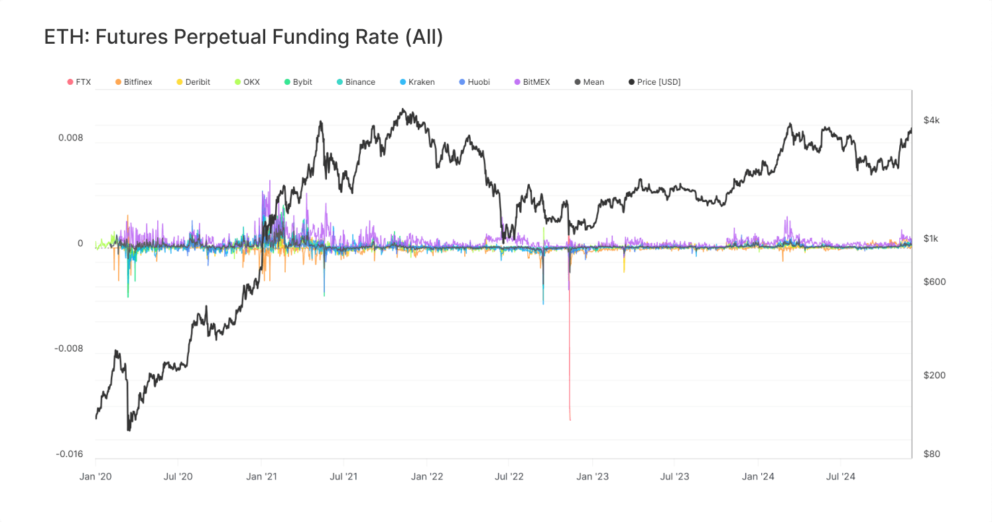The width and height of the screenshot is (992, 522).
Task: Click the $4k right axis label
Action: coord(932,120)
